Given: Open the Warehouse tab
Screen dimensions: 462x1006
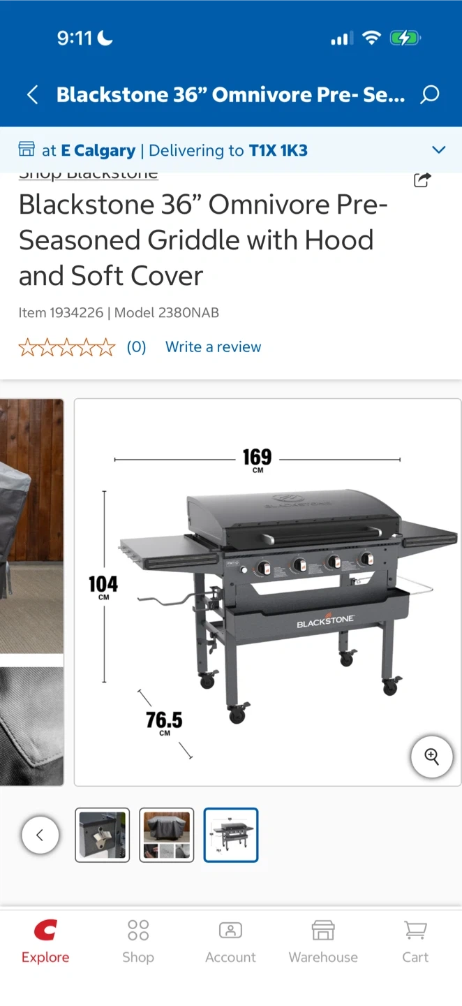Looking at the screenshot, I should [x=323, y=942].
